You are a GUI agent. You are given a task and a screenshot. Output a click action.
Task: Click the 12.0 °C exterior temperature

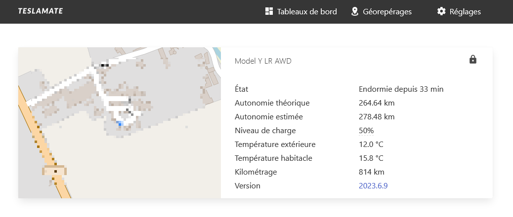click(371, 144)
